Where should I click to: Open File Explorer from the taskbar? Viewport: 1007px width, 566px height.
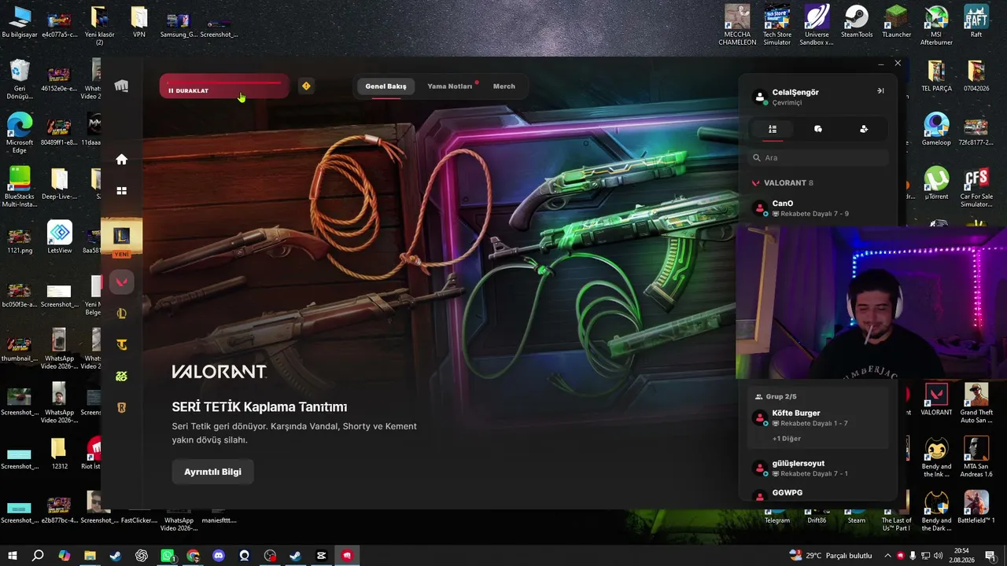[x=90, y=556]
